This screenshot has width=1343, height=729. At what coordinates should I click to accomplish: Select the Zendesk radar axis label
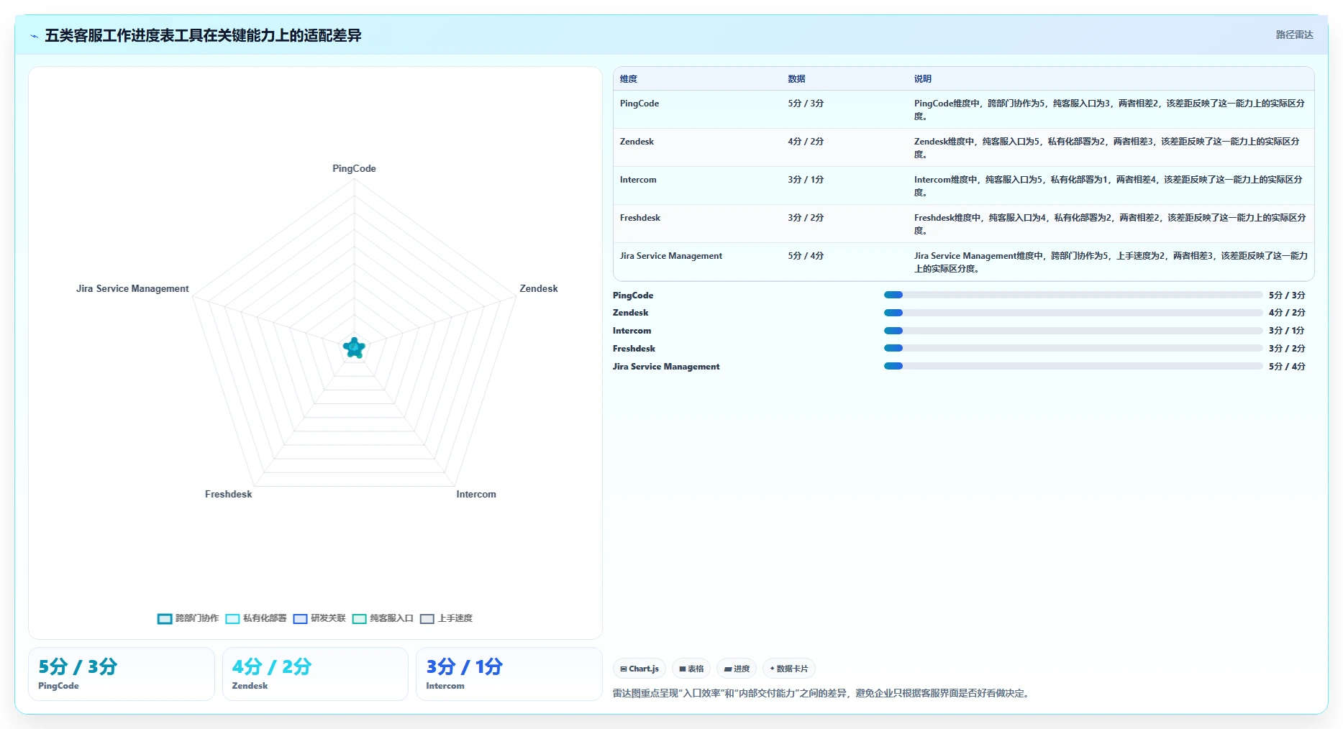coord(539,288)
